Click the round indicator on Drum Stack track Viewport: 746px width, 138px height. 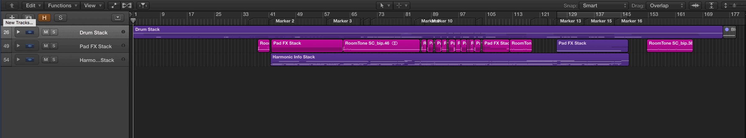point(123,32)
